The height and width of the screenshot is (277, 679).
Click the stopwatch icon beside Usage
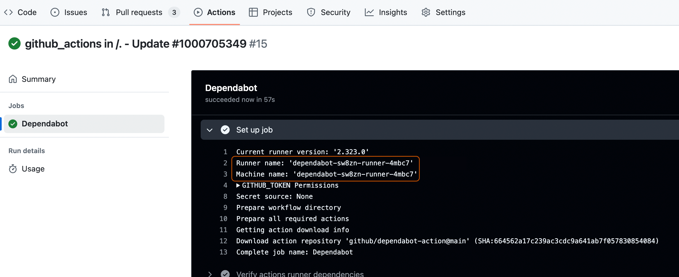(x=13, y=169)
